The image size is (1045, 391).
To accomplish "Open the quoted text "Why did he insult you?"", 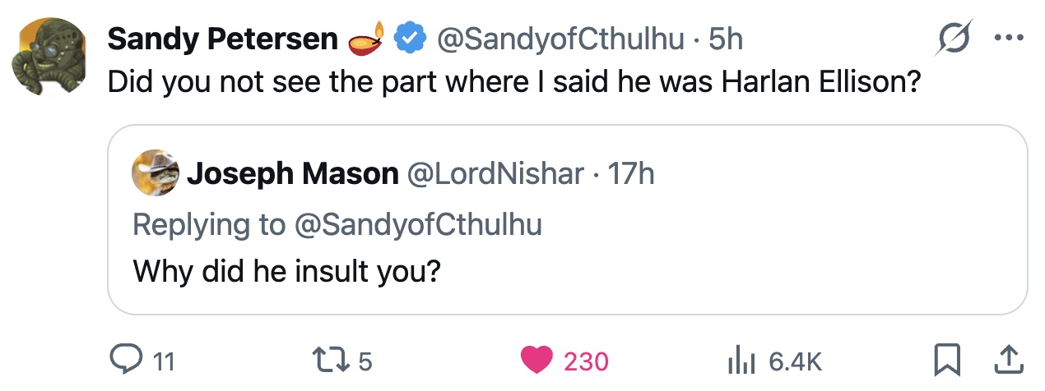I will click(286, 270).
